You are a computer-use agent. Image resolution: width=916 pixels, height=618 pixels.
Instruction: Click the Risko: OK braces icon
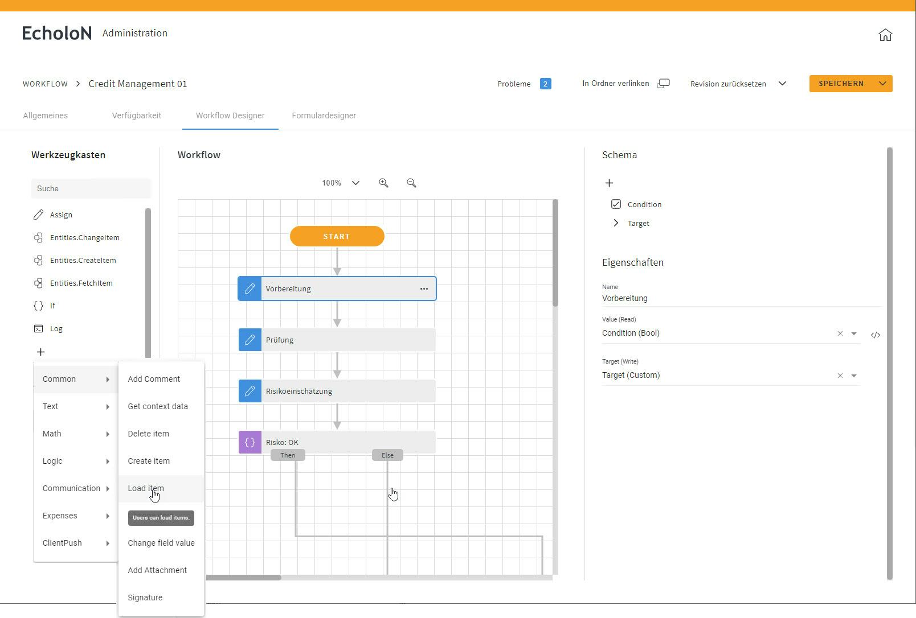(250, 442)
